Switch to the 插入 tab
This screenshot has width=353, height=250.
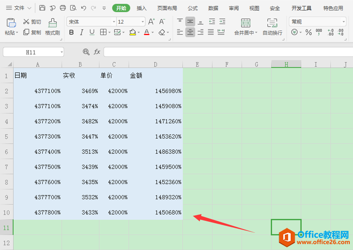[x=141, y=8]
